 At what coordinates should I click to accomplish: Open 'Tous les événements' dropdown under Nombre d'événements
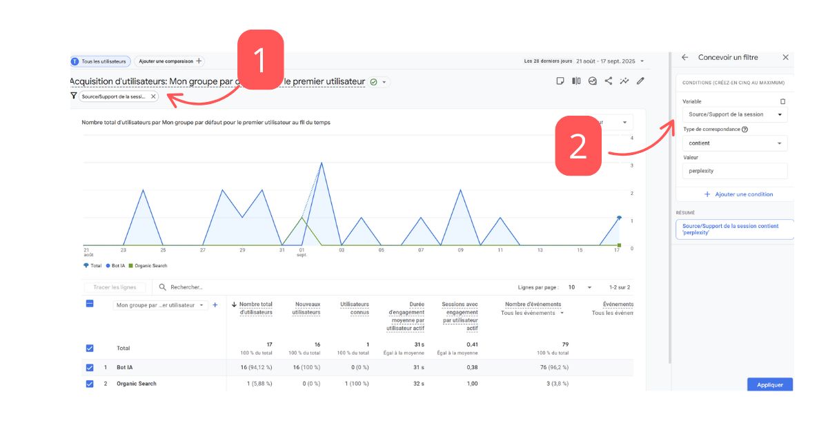point(532,313)
